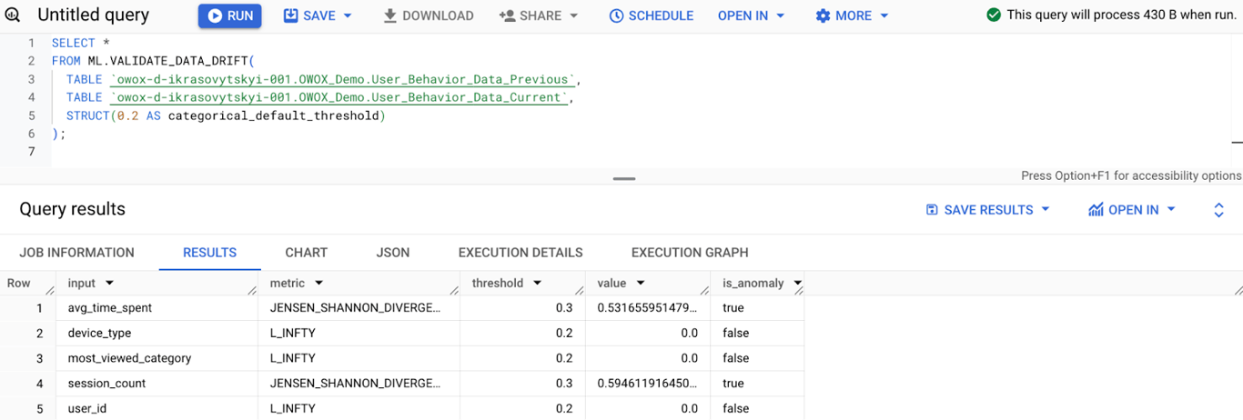Click the SAVE RESULTS icon

932,209
